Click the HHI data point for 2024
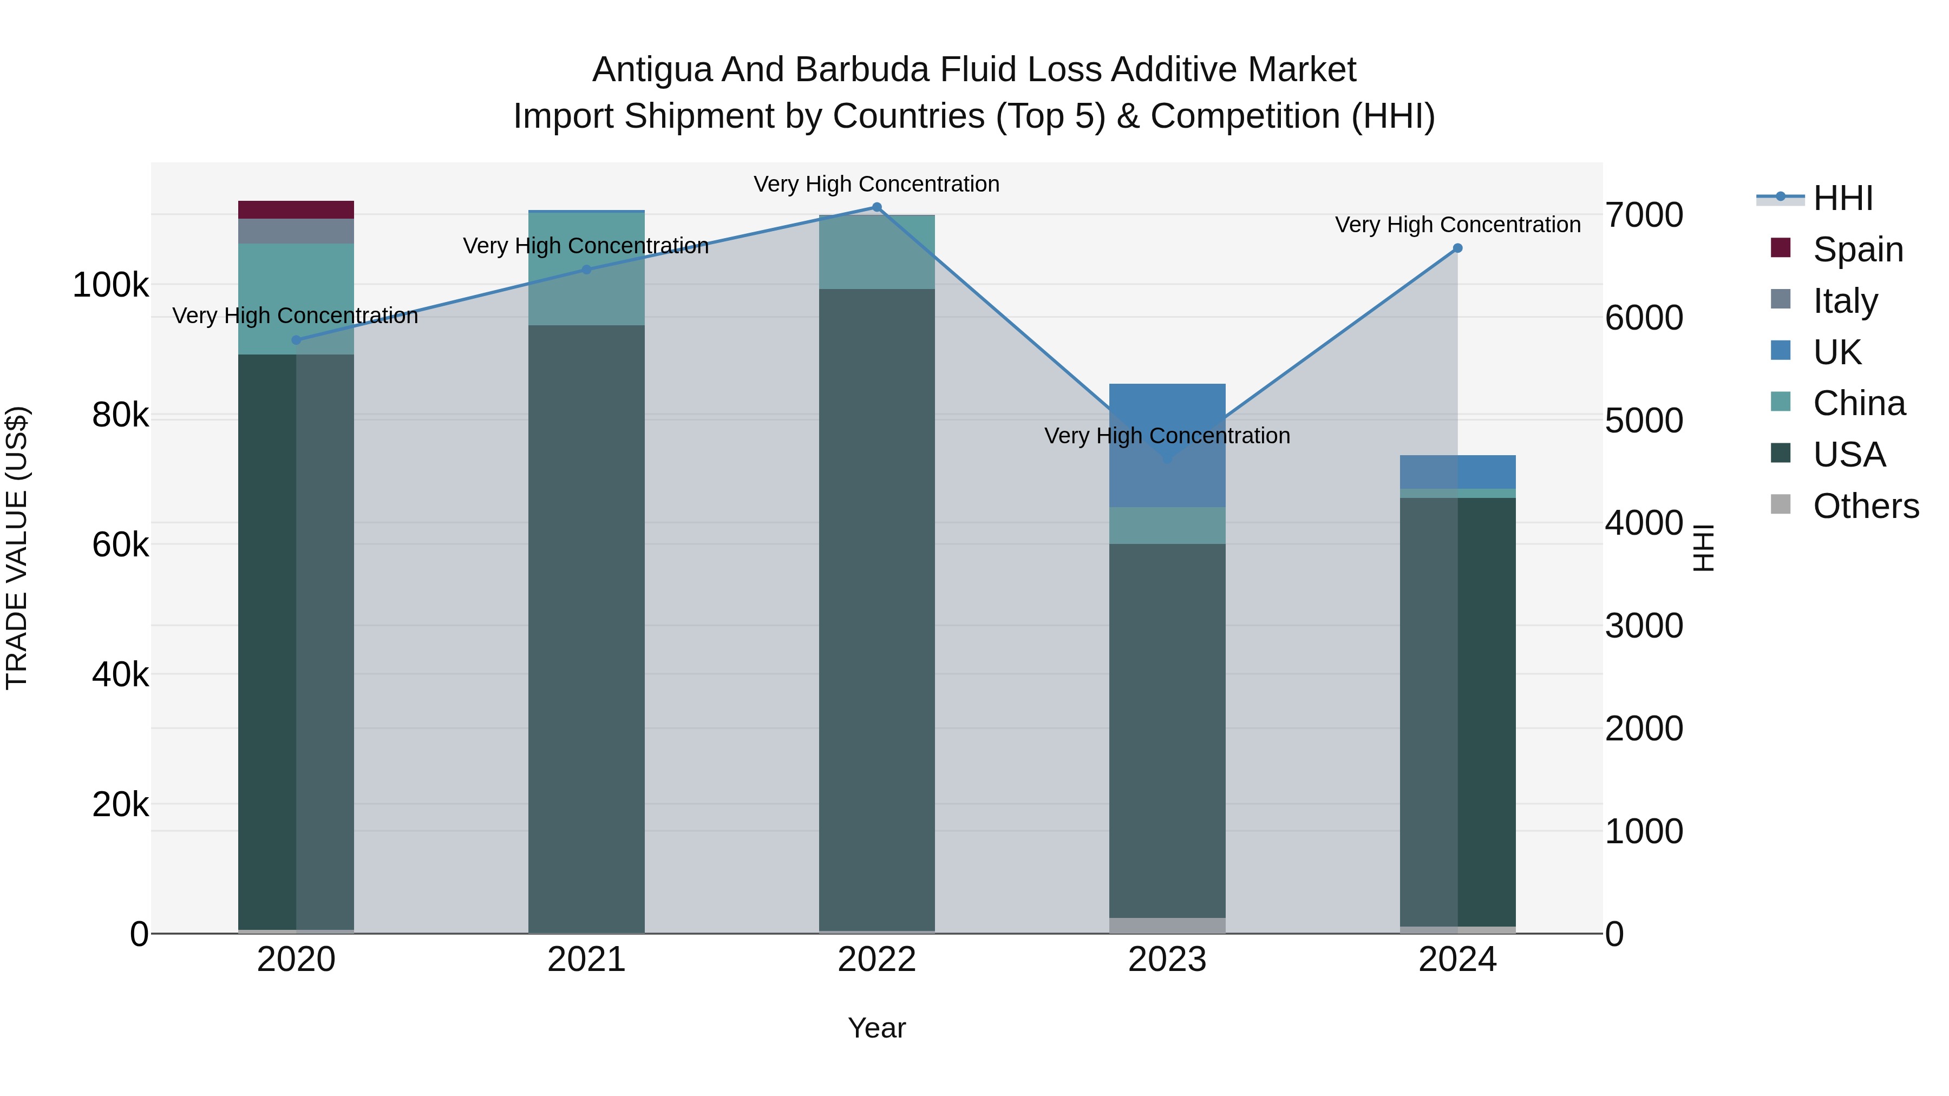Image resolution: width=1949 pixels, height=1096 pixels. [x=1458, y=248]
